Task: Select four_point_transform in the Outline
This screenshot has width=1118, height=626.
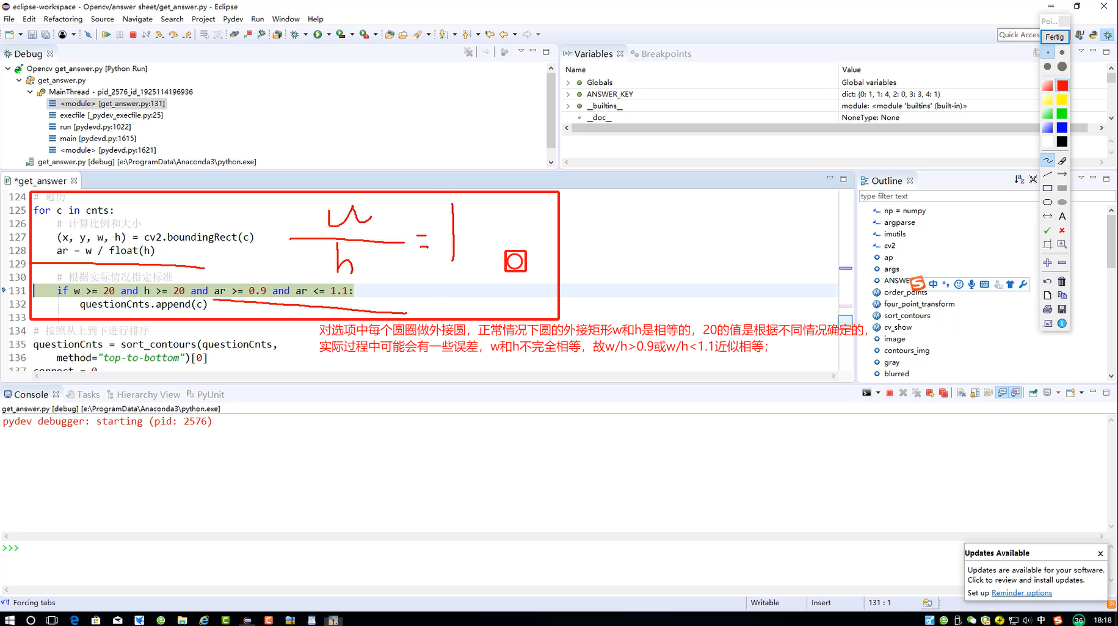Action: point(919,304)
